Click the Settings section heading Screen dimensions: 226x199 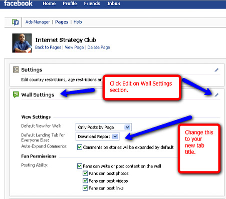[32, 69]
